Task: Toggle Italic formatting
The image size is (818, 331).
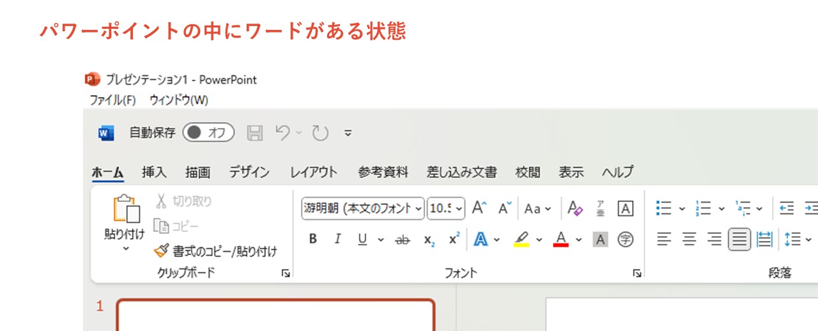Action: pos(337,239)
